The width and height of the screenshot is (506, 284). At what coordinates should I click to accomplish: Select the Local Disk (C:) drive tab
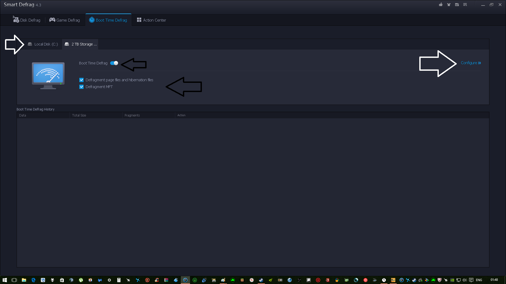point(43,44)
